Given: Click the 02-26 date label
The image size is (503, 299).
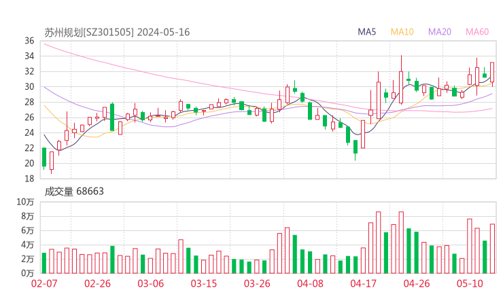Looking at the screenshot, I should 97,283.
